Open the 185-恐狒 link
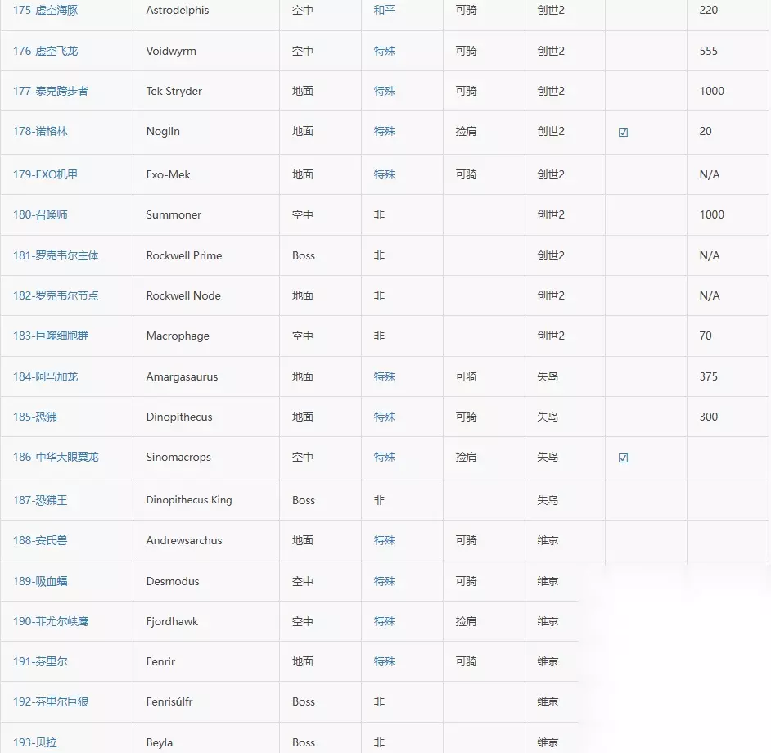 coord(35,417)
